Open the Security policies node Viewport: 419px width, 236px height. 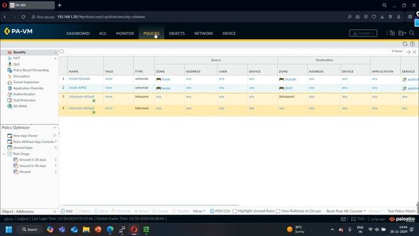19,52
